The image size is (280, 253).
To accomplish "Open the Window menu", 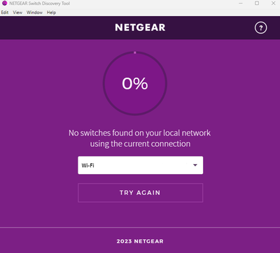I will coord(34,13).
